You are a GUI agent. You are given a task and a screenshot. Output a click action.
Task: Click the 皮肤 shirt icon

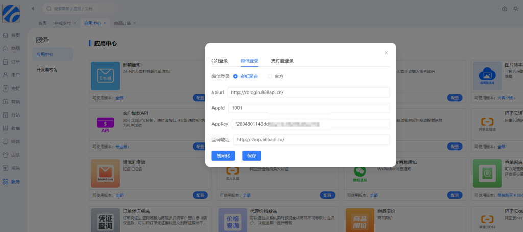point(12,155)
